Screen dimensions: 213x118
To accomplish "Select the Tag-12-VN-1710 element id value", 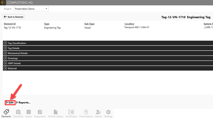I will click(x=12, y=28).
